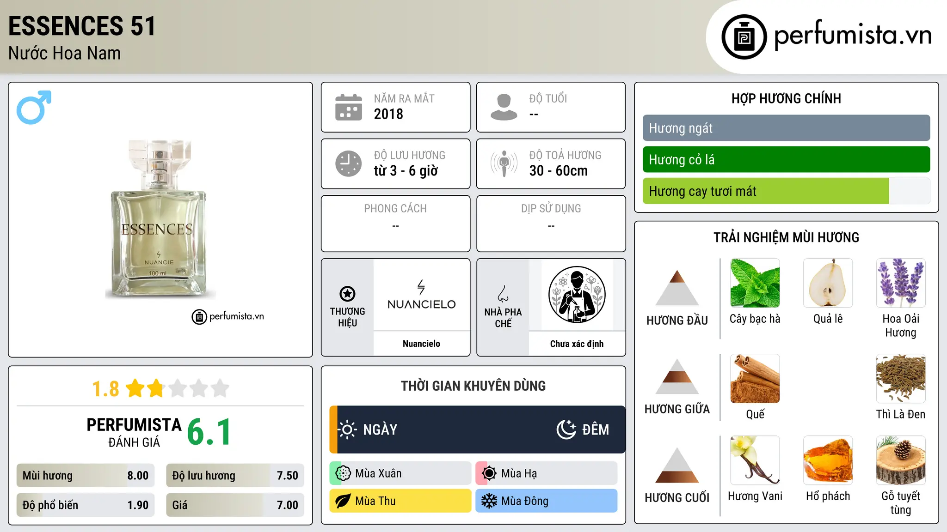Image resolution: width=947 pixels, height=532 pixels.
Task: Click the Độ lưu hương 7.50 rating bar
Action: point(235,476)
